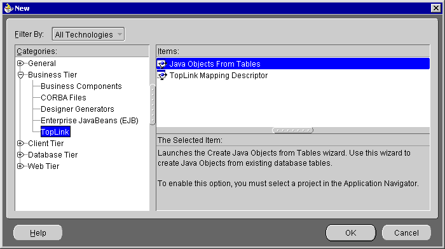Click the Filter By label
This screenshot has height=249, width=445.
tap(29, 34)
